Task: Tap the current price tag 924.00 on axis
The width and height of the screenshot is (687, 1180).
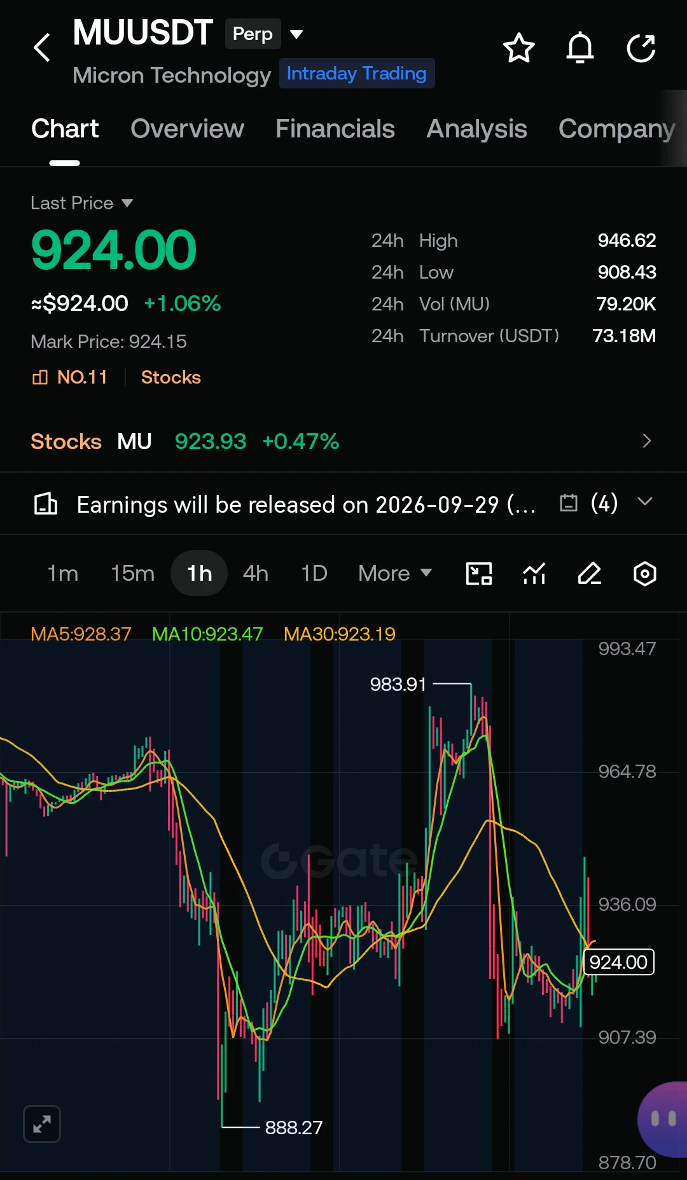Action: (x=619, y=962)
